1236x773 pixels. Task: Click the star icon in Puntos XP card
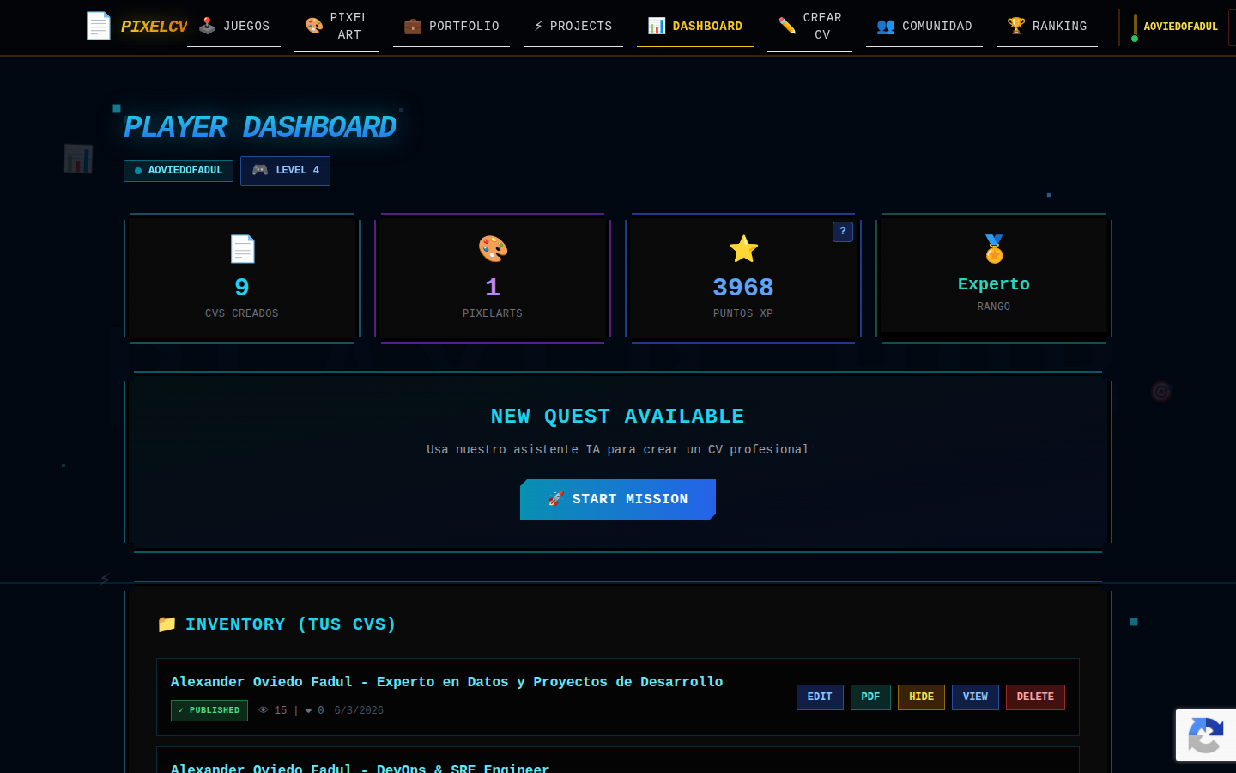click(x=743, y=249)
